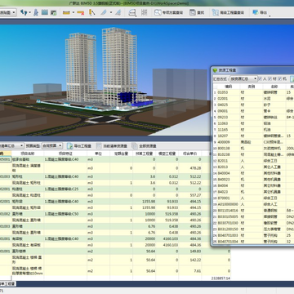294x294 pixels.
Task: Click the 7.61 unit price cell
Action: tap(190, 271)
